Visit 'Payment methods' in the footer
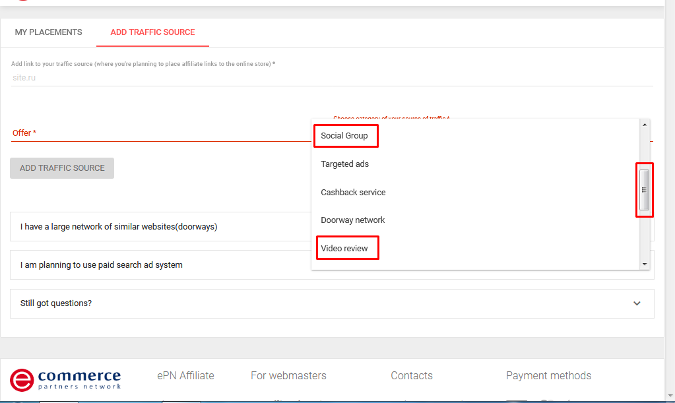The height and width of the screenshot is (403, 675). pyautogui.click(x=548, y=375)
